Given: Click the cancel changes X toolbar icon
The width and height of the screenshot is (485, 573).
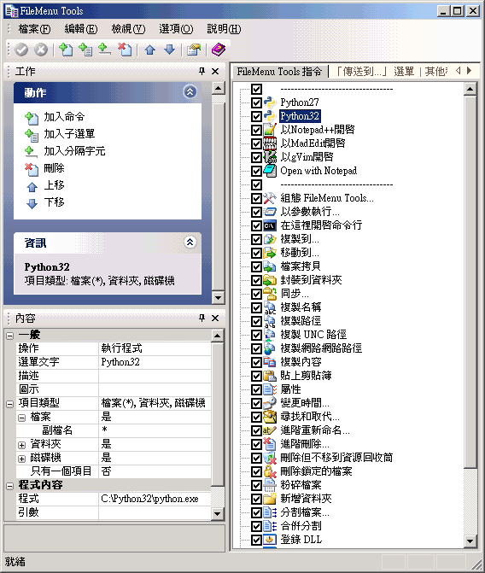Looking at the screenshot, I should (41, 50).
